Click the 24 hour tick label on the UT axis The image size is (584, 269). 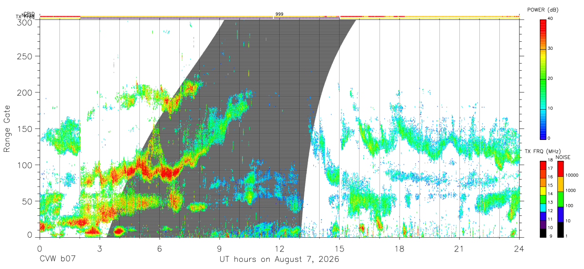coord(519,249)
